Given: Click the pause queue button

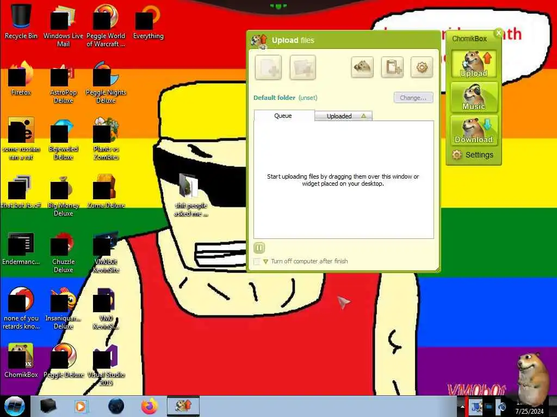Looking at the screenshot, I should click(259, 248).
